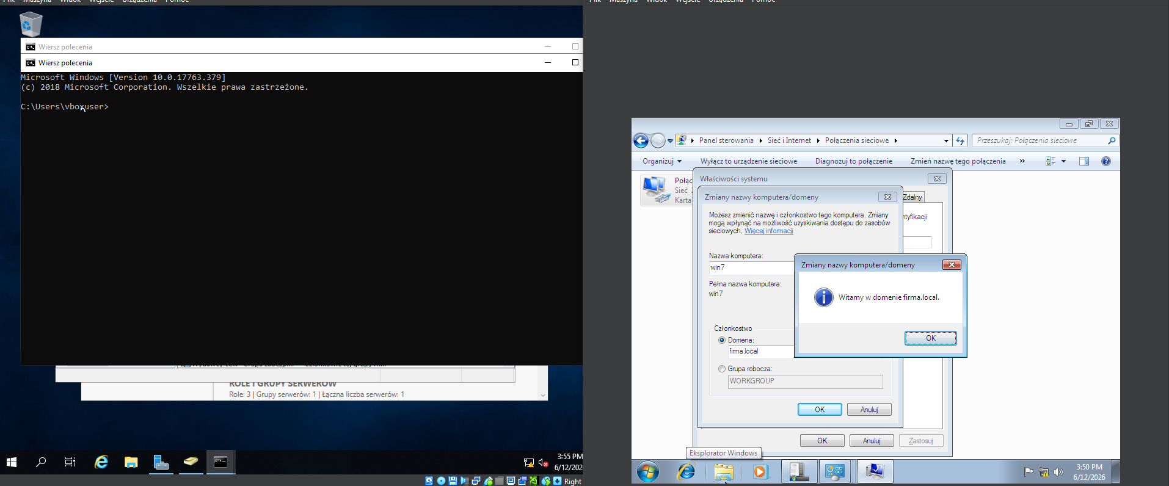The height and width of the screenshot is (486, 1169).
Task: Click OK in Właściwości systemu dialog
Action: click(822, 441)
